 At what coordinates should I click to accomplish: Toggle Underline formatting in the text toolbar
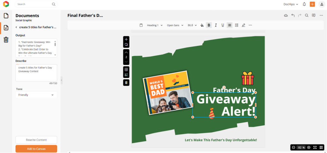223,25
